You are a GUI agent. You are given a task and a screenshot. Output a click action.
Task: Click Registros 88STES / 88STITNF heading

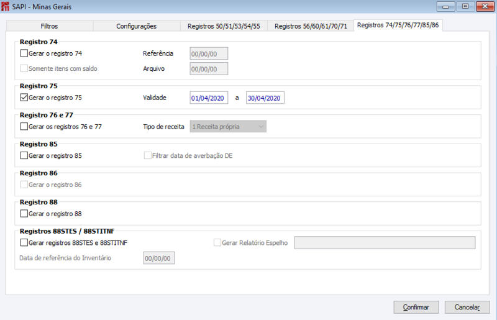pos(67,231)
